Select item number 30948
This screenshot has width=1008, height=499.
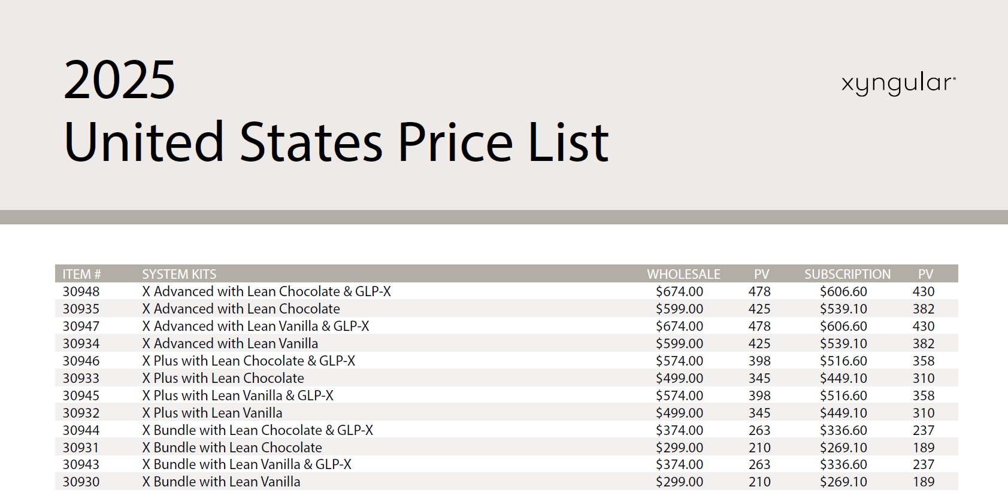coord(81,291)
